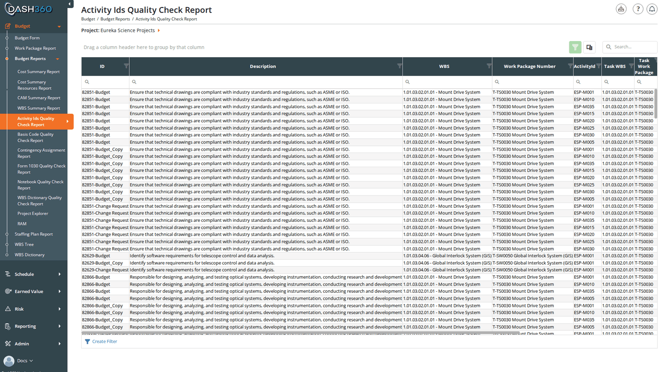
Task: Open the notifications bell icon
Action: tap(652, 9)
